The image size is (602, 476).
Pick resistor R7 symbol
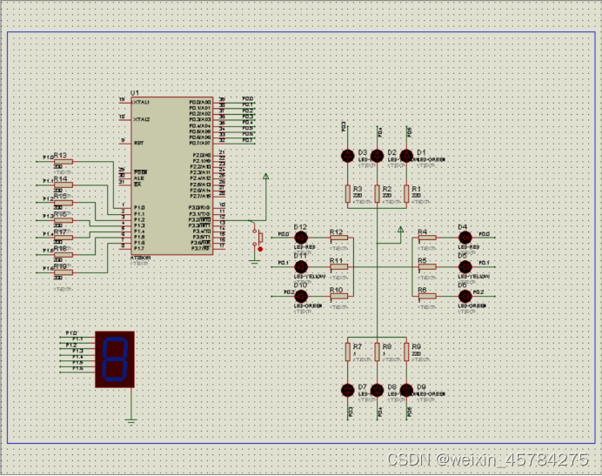348,352
